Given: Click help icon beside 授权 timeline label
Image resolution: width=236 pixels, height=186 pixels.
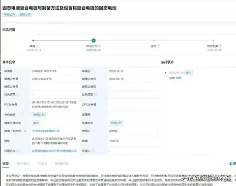Looking at the screenshot, I should (158, 46).
